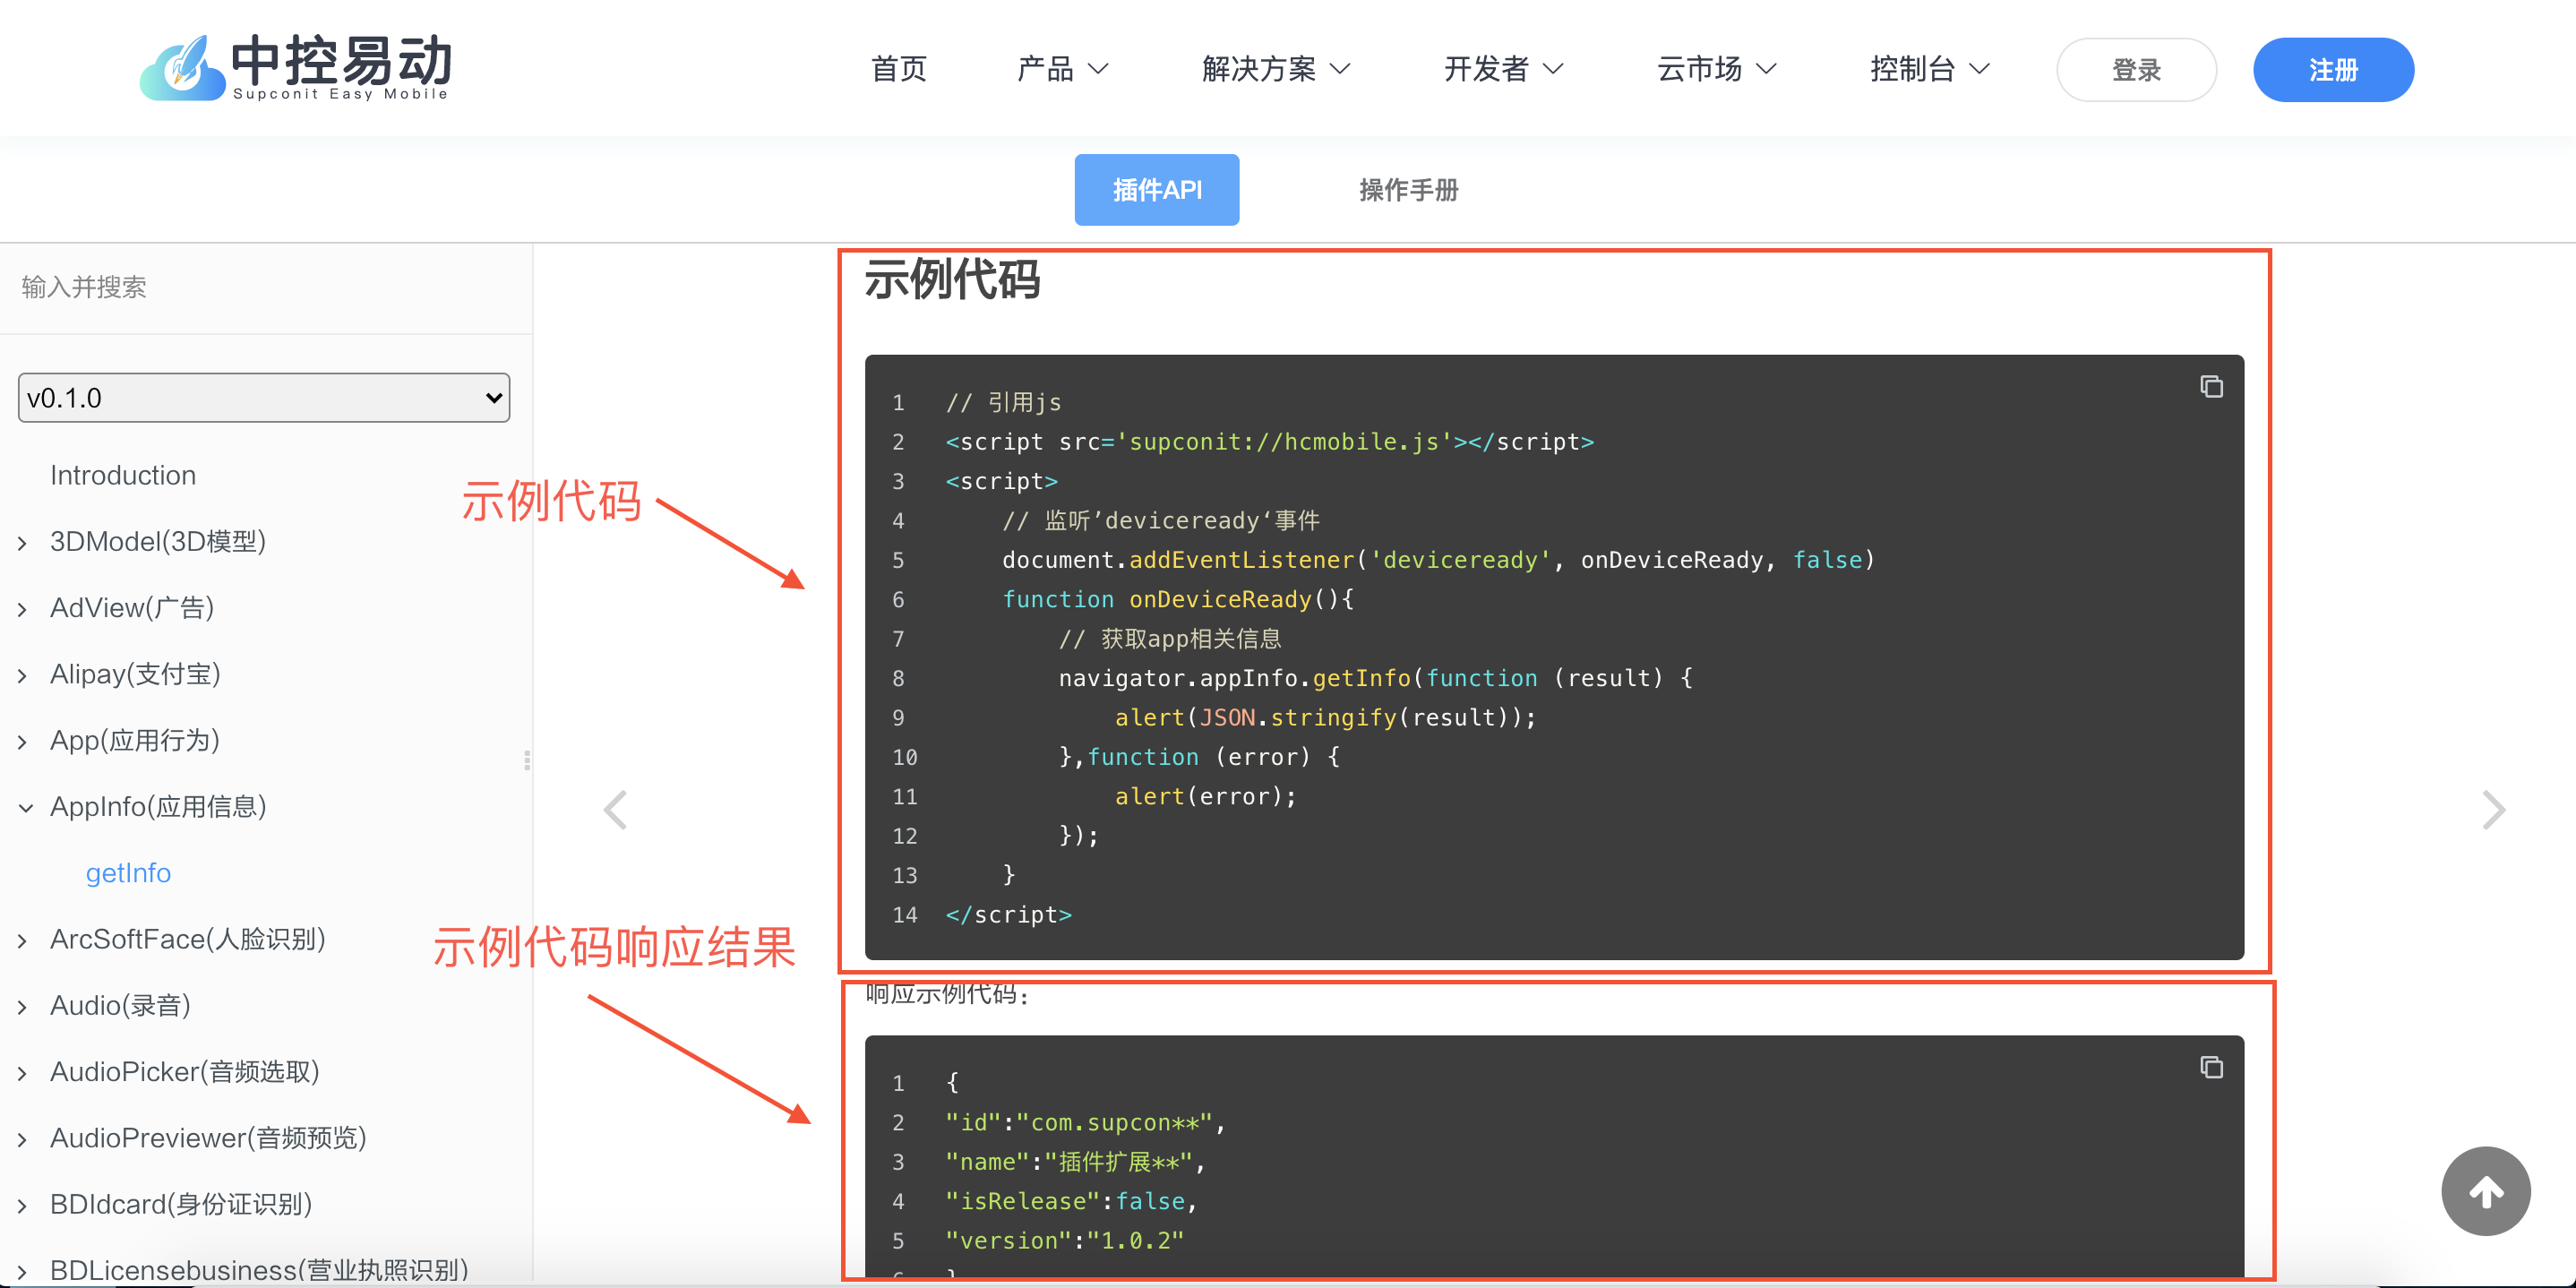Image resolution: width=2576 pixels, height=1288 pixels.
Task: Click the 登录 login button
Action: click(2135, 70)
